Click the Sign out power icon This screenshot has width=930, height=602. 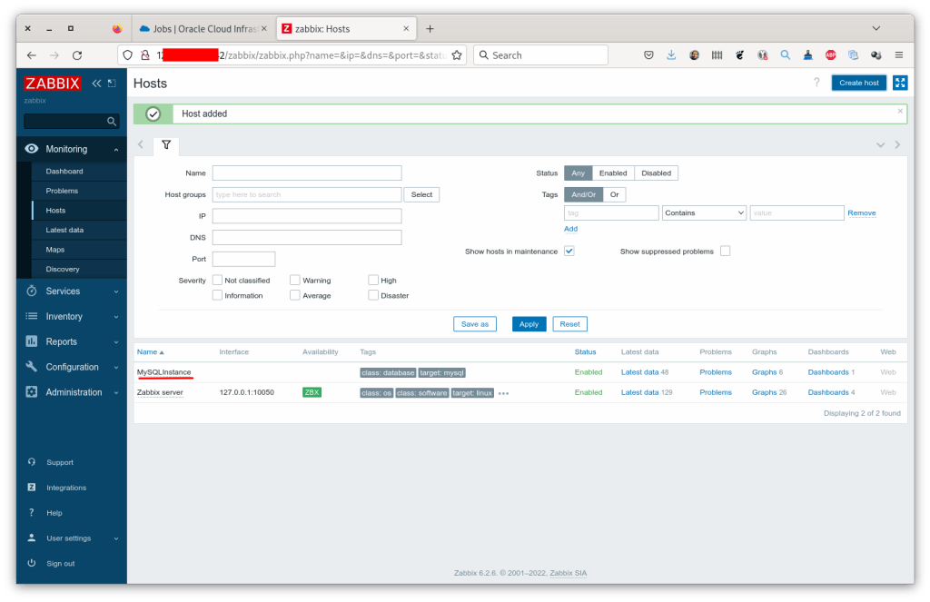pyautogui.click(x=32, y=563)
